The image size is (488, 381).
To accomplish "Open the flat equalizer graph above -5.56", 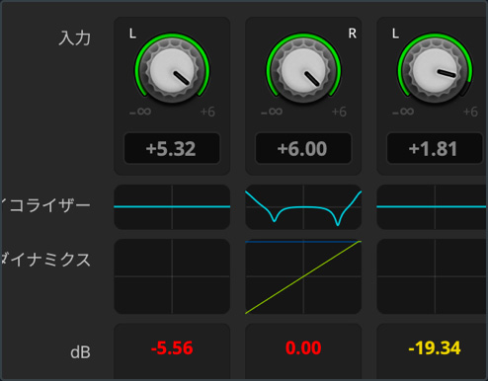I will click(172, 207).
